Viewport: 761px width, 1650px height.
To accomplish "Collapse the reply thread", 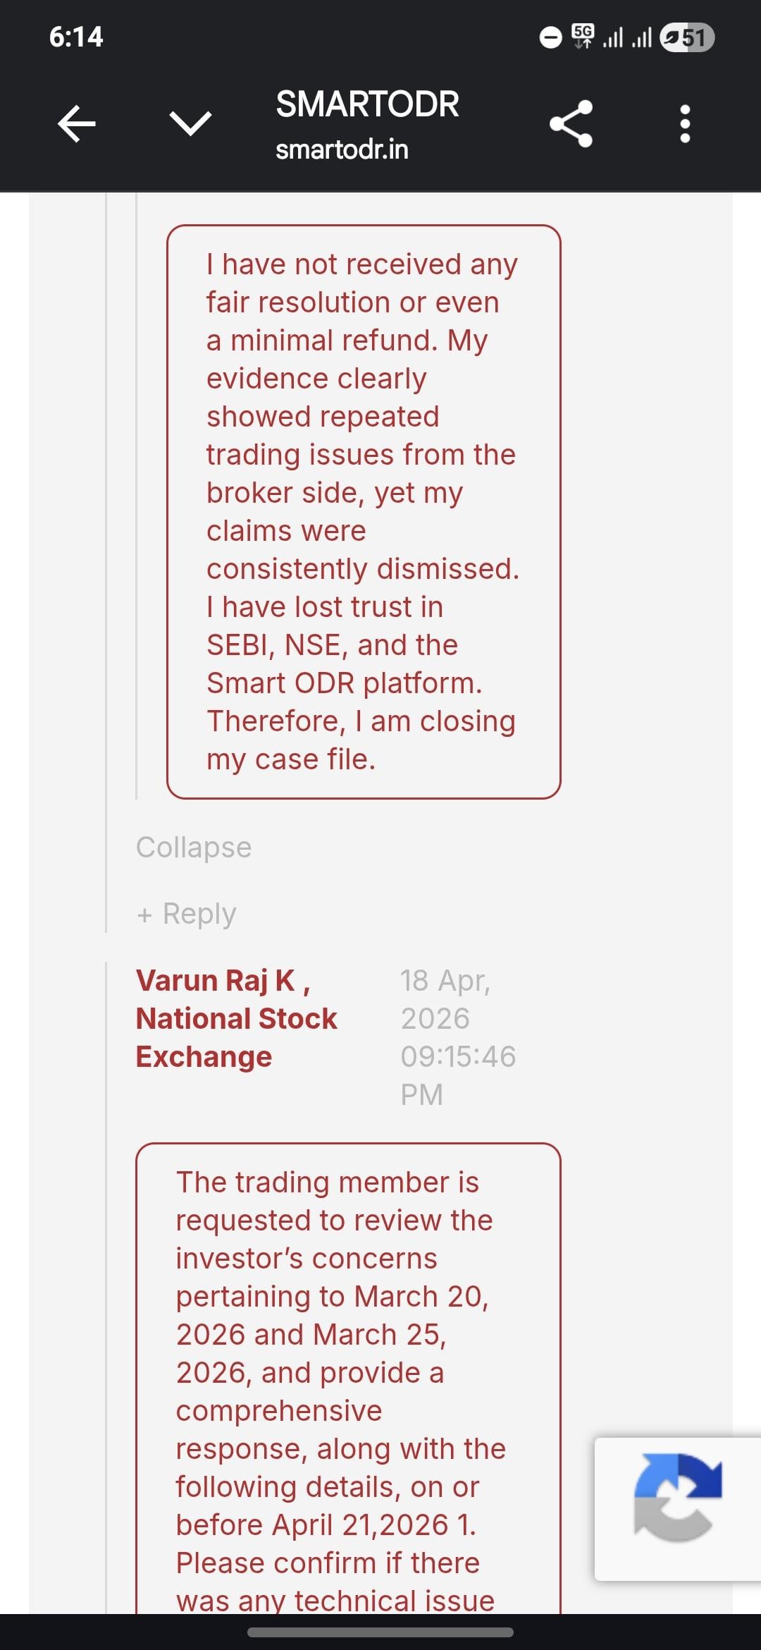I will click(x=194, y=848).
